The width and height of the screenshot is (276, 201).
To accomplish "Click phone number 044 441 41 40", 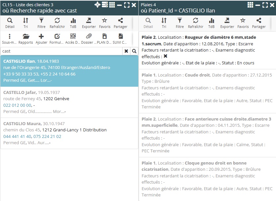I will [x=17, y=136].
